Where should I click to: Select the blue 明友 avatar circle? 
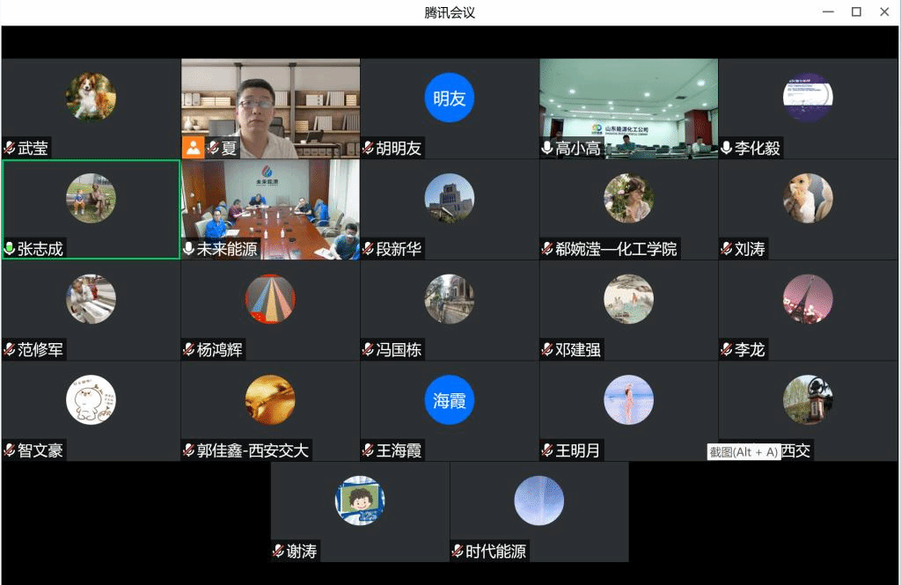pyautogui.click(x=450, y=98)
